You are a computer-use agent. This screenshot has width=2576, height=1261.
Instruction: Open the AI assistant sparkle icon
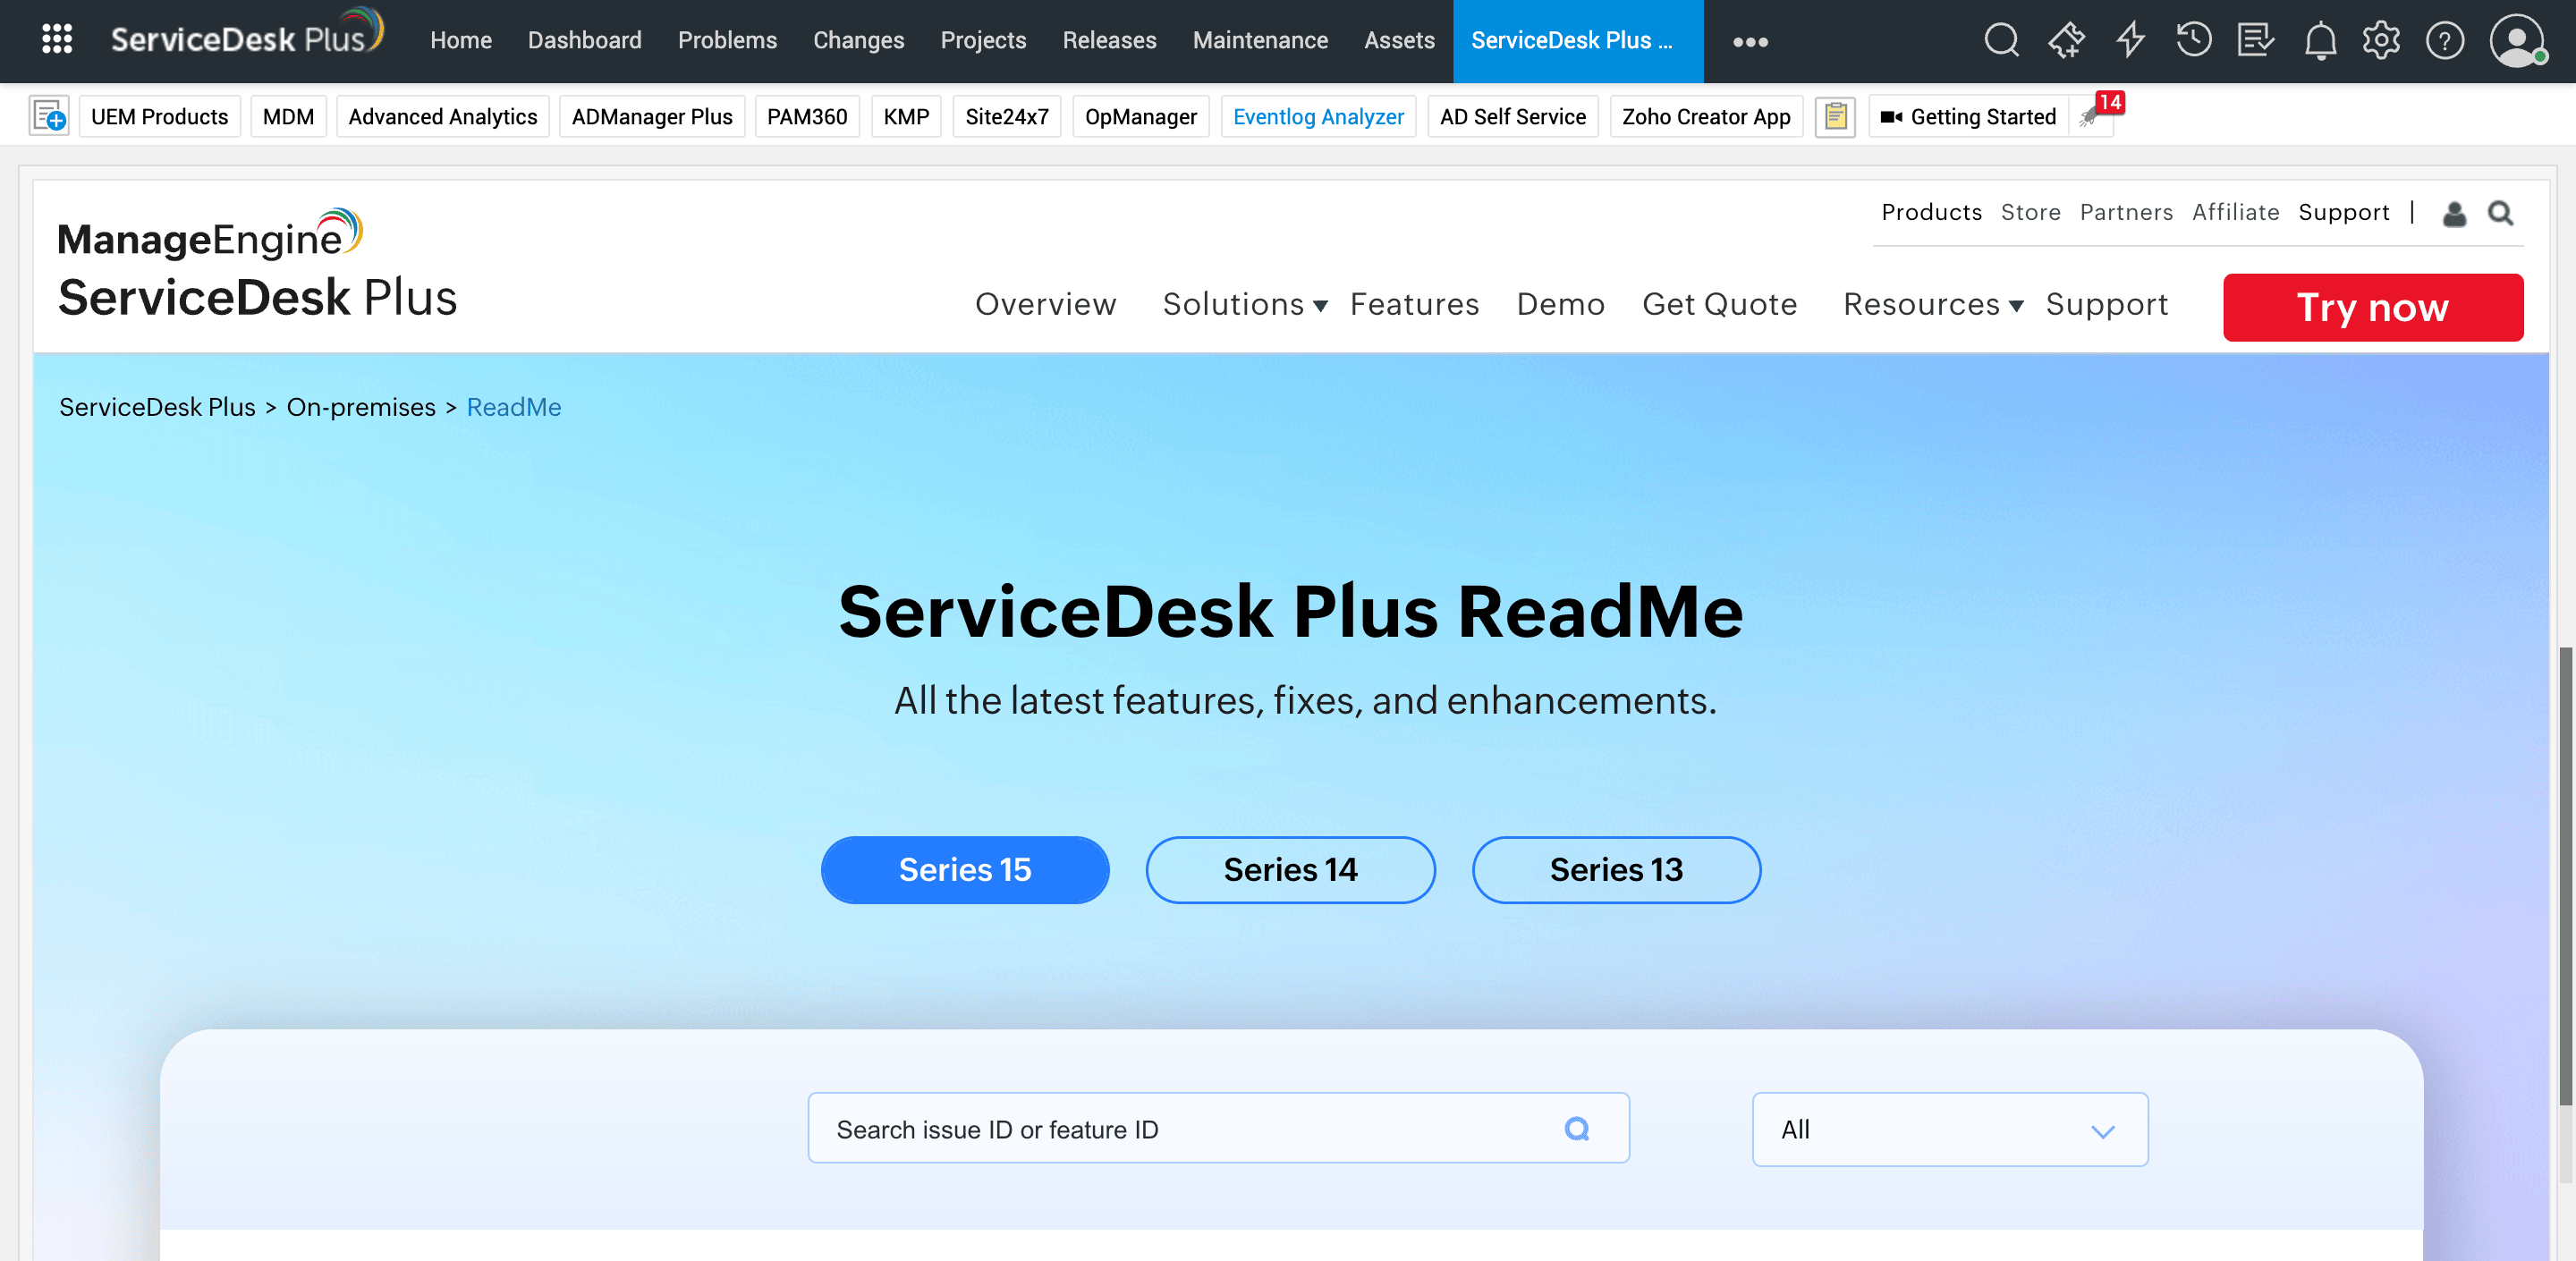[x=2066, y=40]
